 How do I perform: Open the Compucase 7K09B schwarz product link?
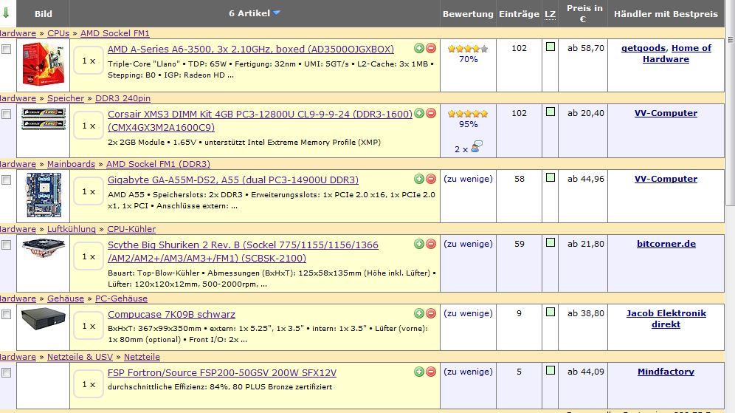(171, 315)
